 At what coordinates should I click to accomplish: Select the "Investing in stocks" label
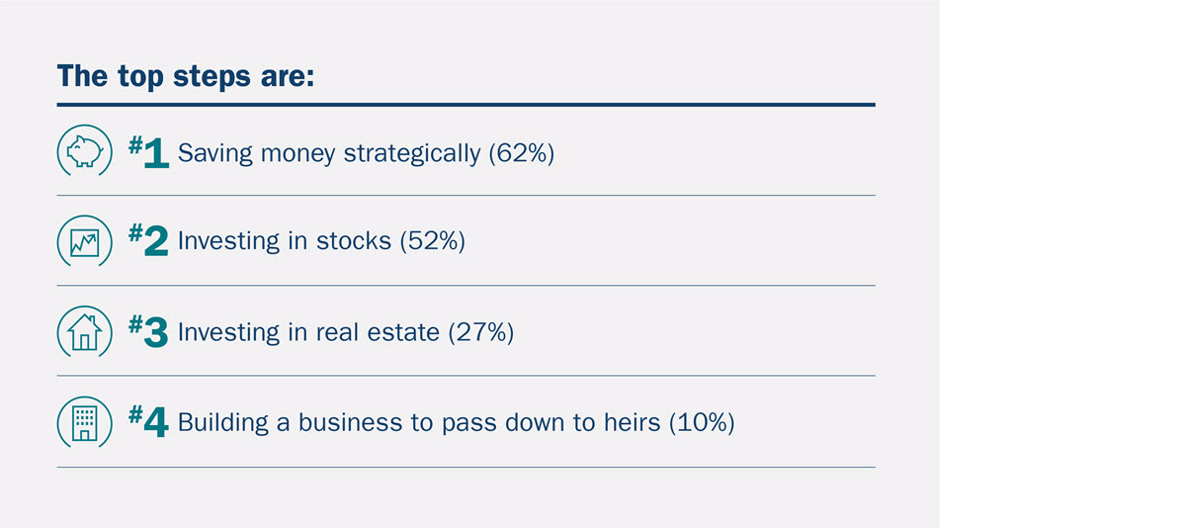tap(285, 242)
